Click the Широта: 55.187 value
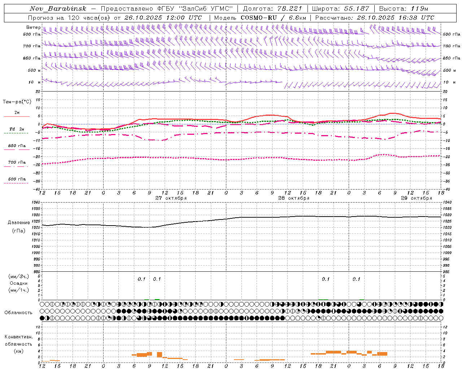Image resolution: width=462 pixels, height=369 pixels. [x=341, y=9]
